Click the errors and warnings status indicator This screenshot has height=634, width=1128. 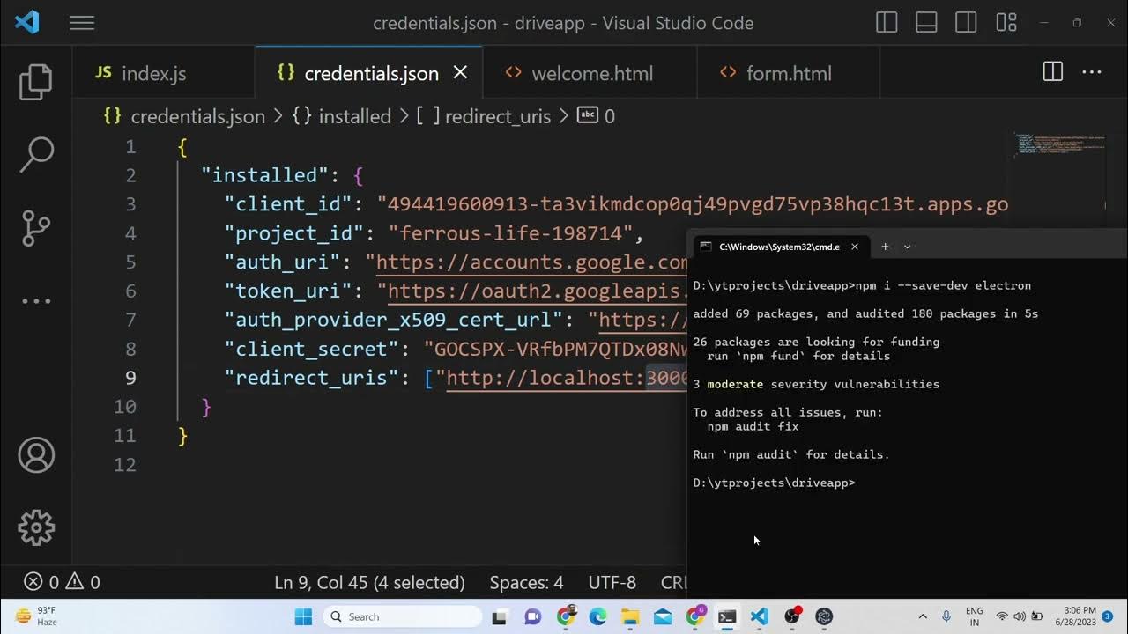tap(62, 582)
